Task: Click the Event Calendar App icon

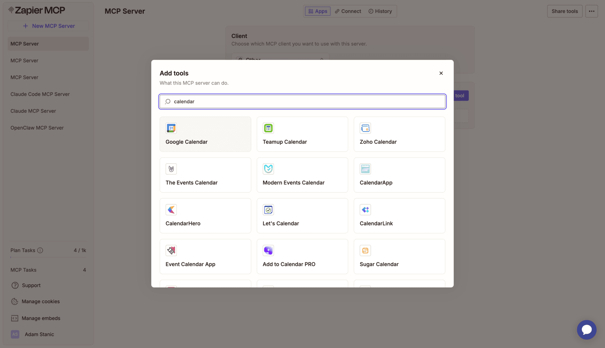Action: tap(171, 250)
